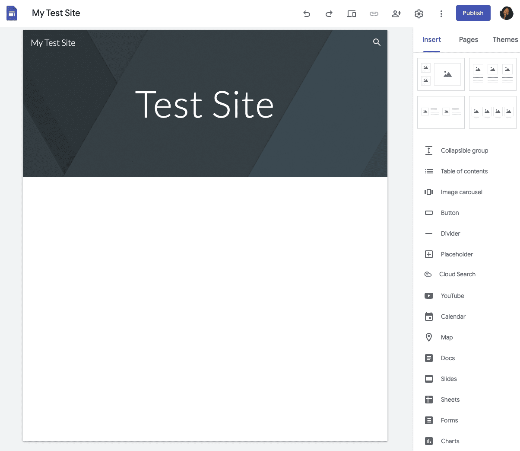Publish the site
Screen dimensions: 520x451
473,13
